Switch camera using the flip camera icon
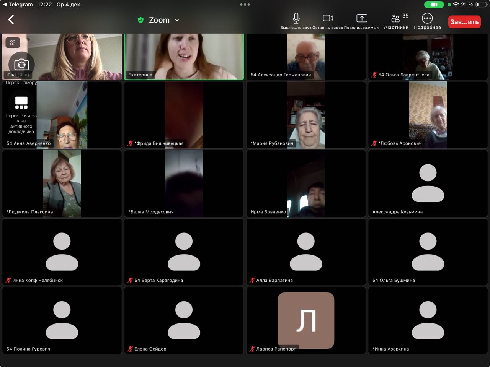Viewport: 490px width, 367px height. point(21,64)
